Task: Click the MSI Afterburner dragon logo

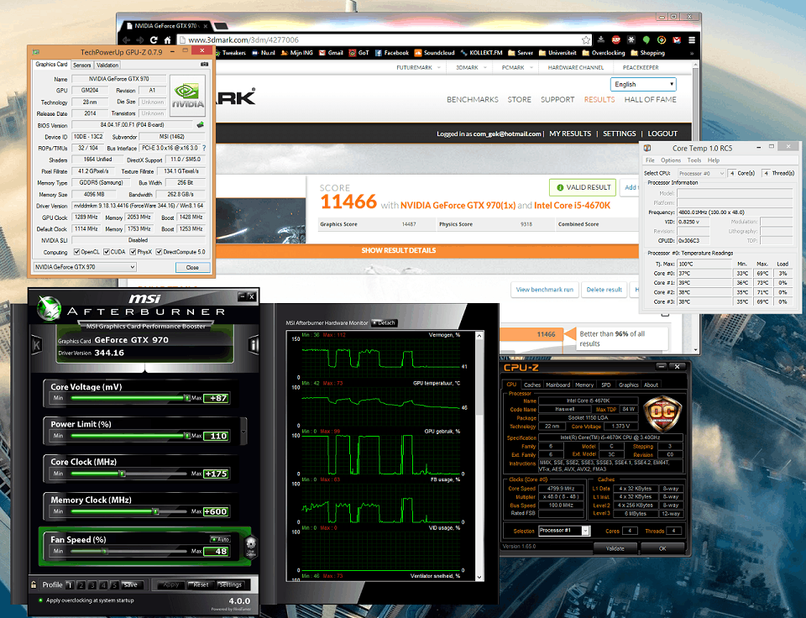Action: coord(49,307)
